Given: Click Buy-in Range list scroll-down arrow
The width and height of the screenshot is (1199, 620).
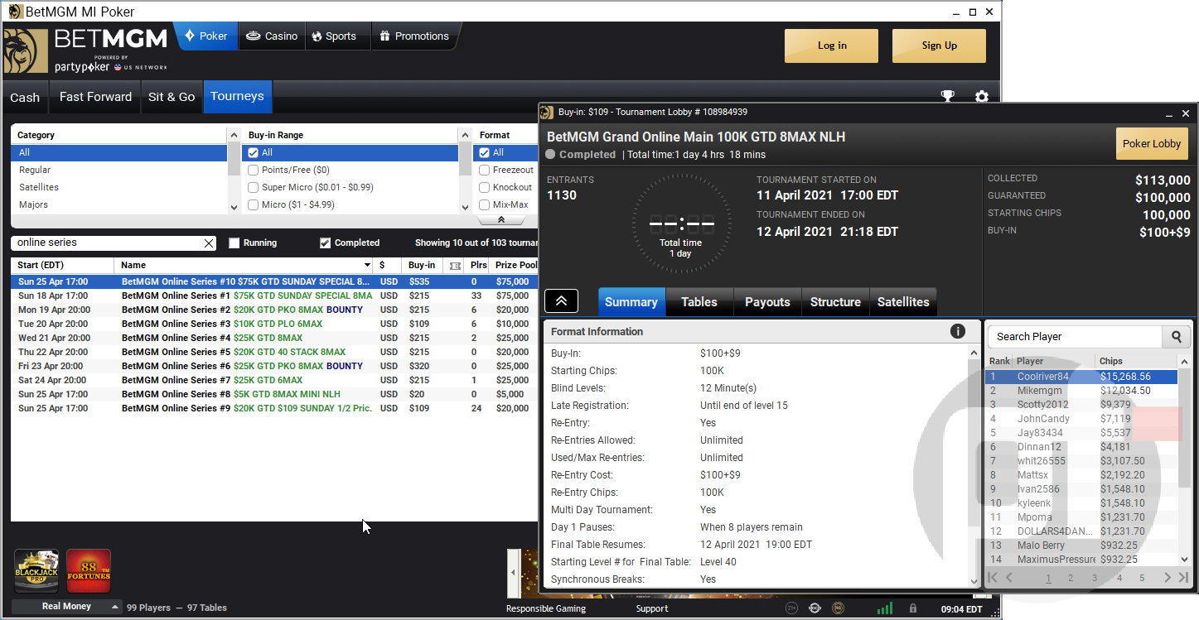Looking at the screenshot, I should pyautogui.click(x=465, y=207).
